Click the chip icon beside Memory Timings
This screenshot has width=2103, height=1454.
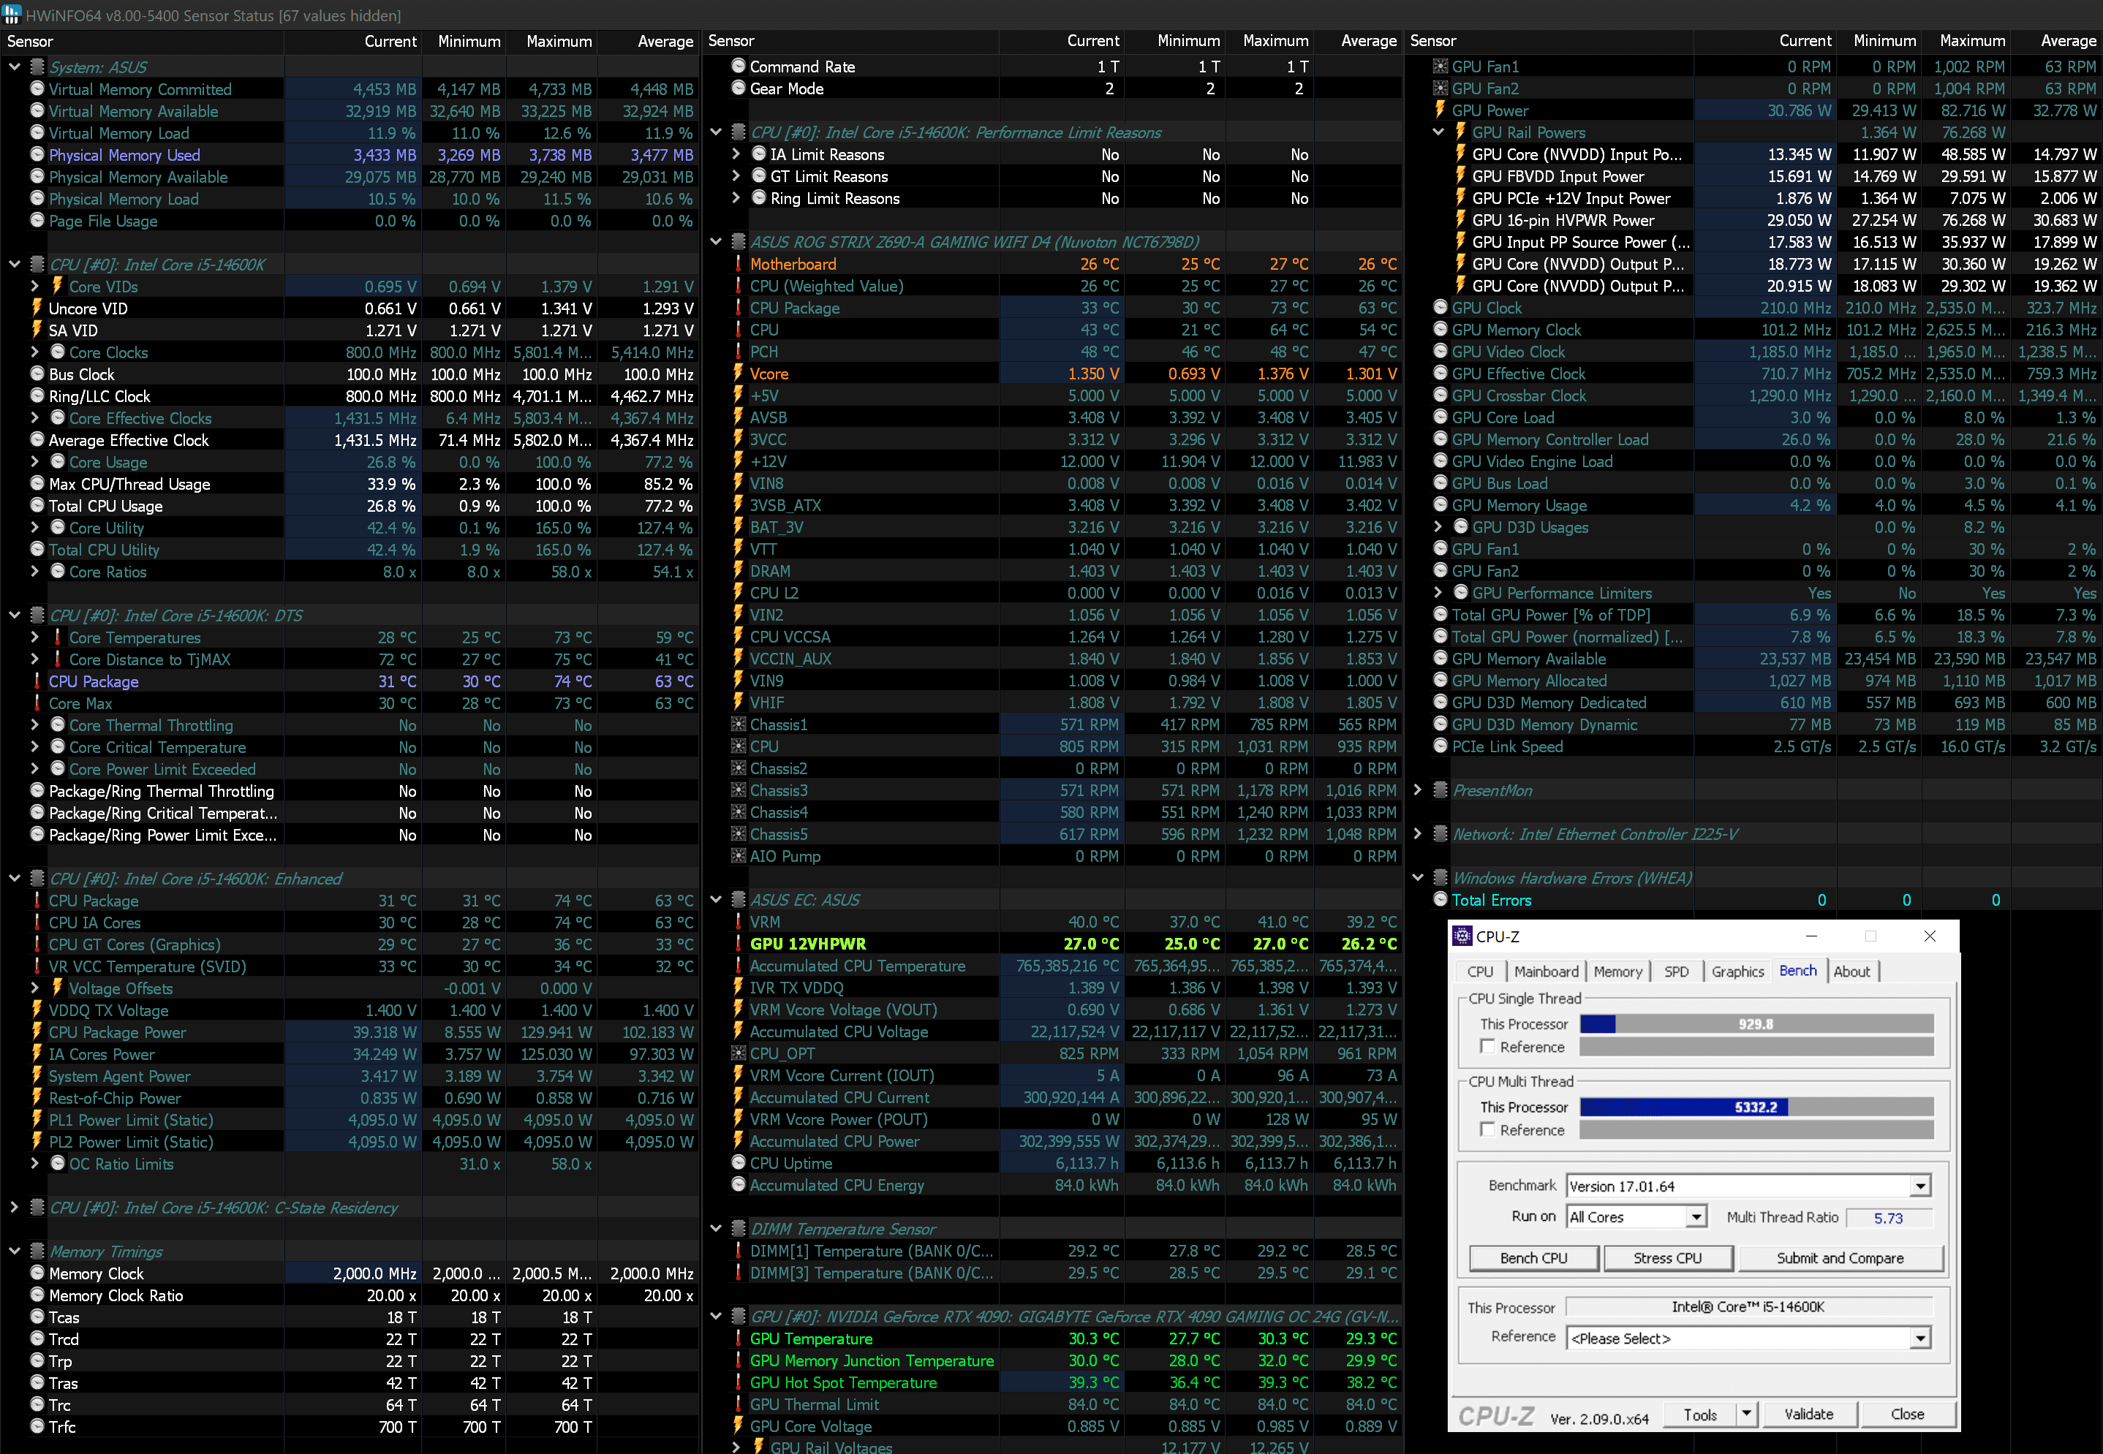(x=37, y=1251)
